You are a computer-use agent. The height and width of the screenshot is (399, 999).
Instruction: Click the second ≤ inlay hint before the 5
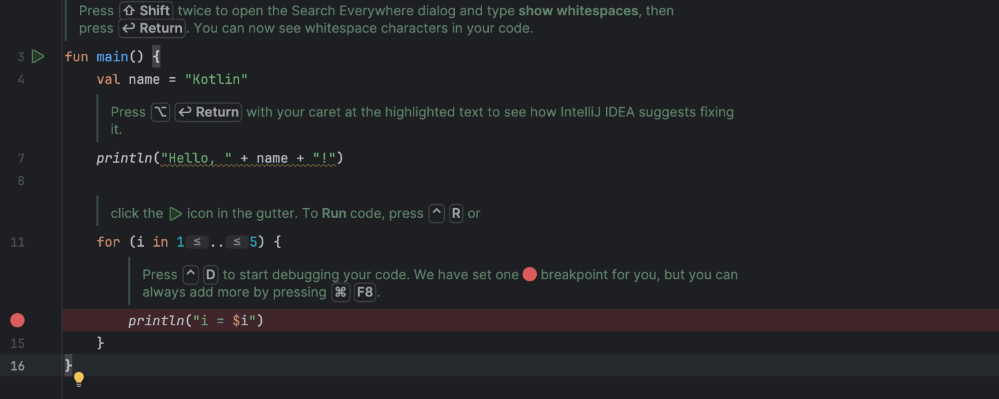click(237, 242)
